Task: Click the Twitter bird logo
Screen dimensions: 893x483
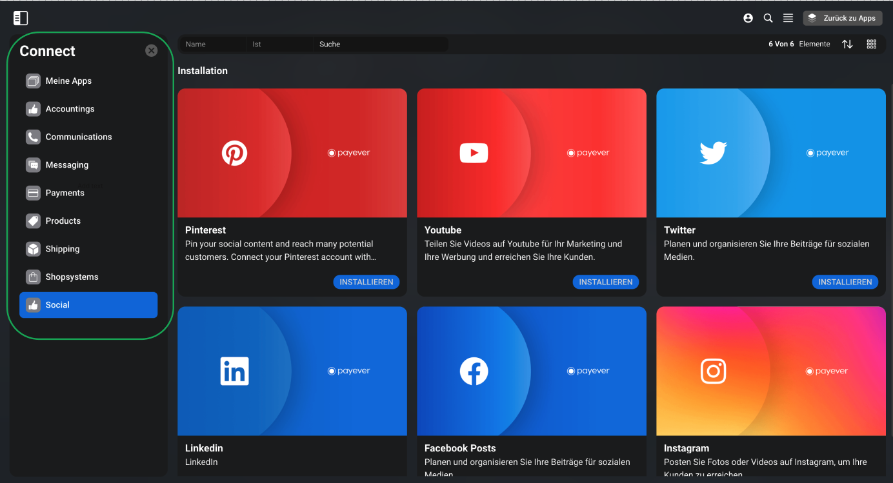Action: pyautogui.click(x=714, y=153)
